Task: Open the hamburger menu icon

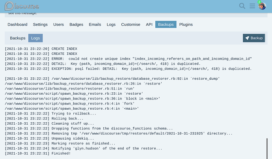Action: (252, 6)
